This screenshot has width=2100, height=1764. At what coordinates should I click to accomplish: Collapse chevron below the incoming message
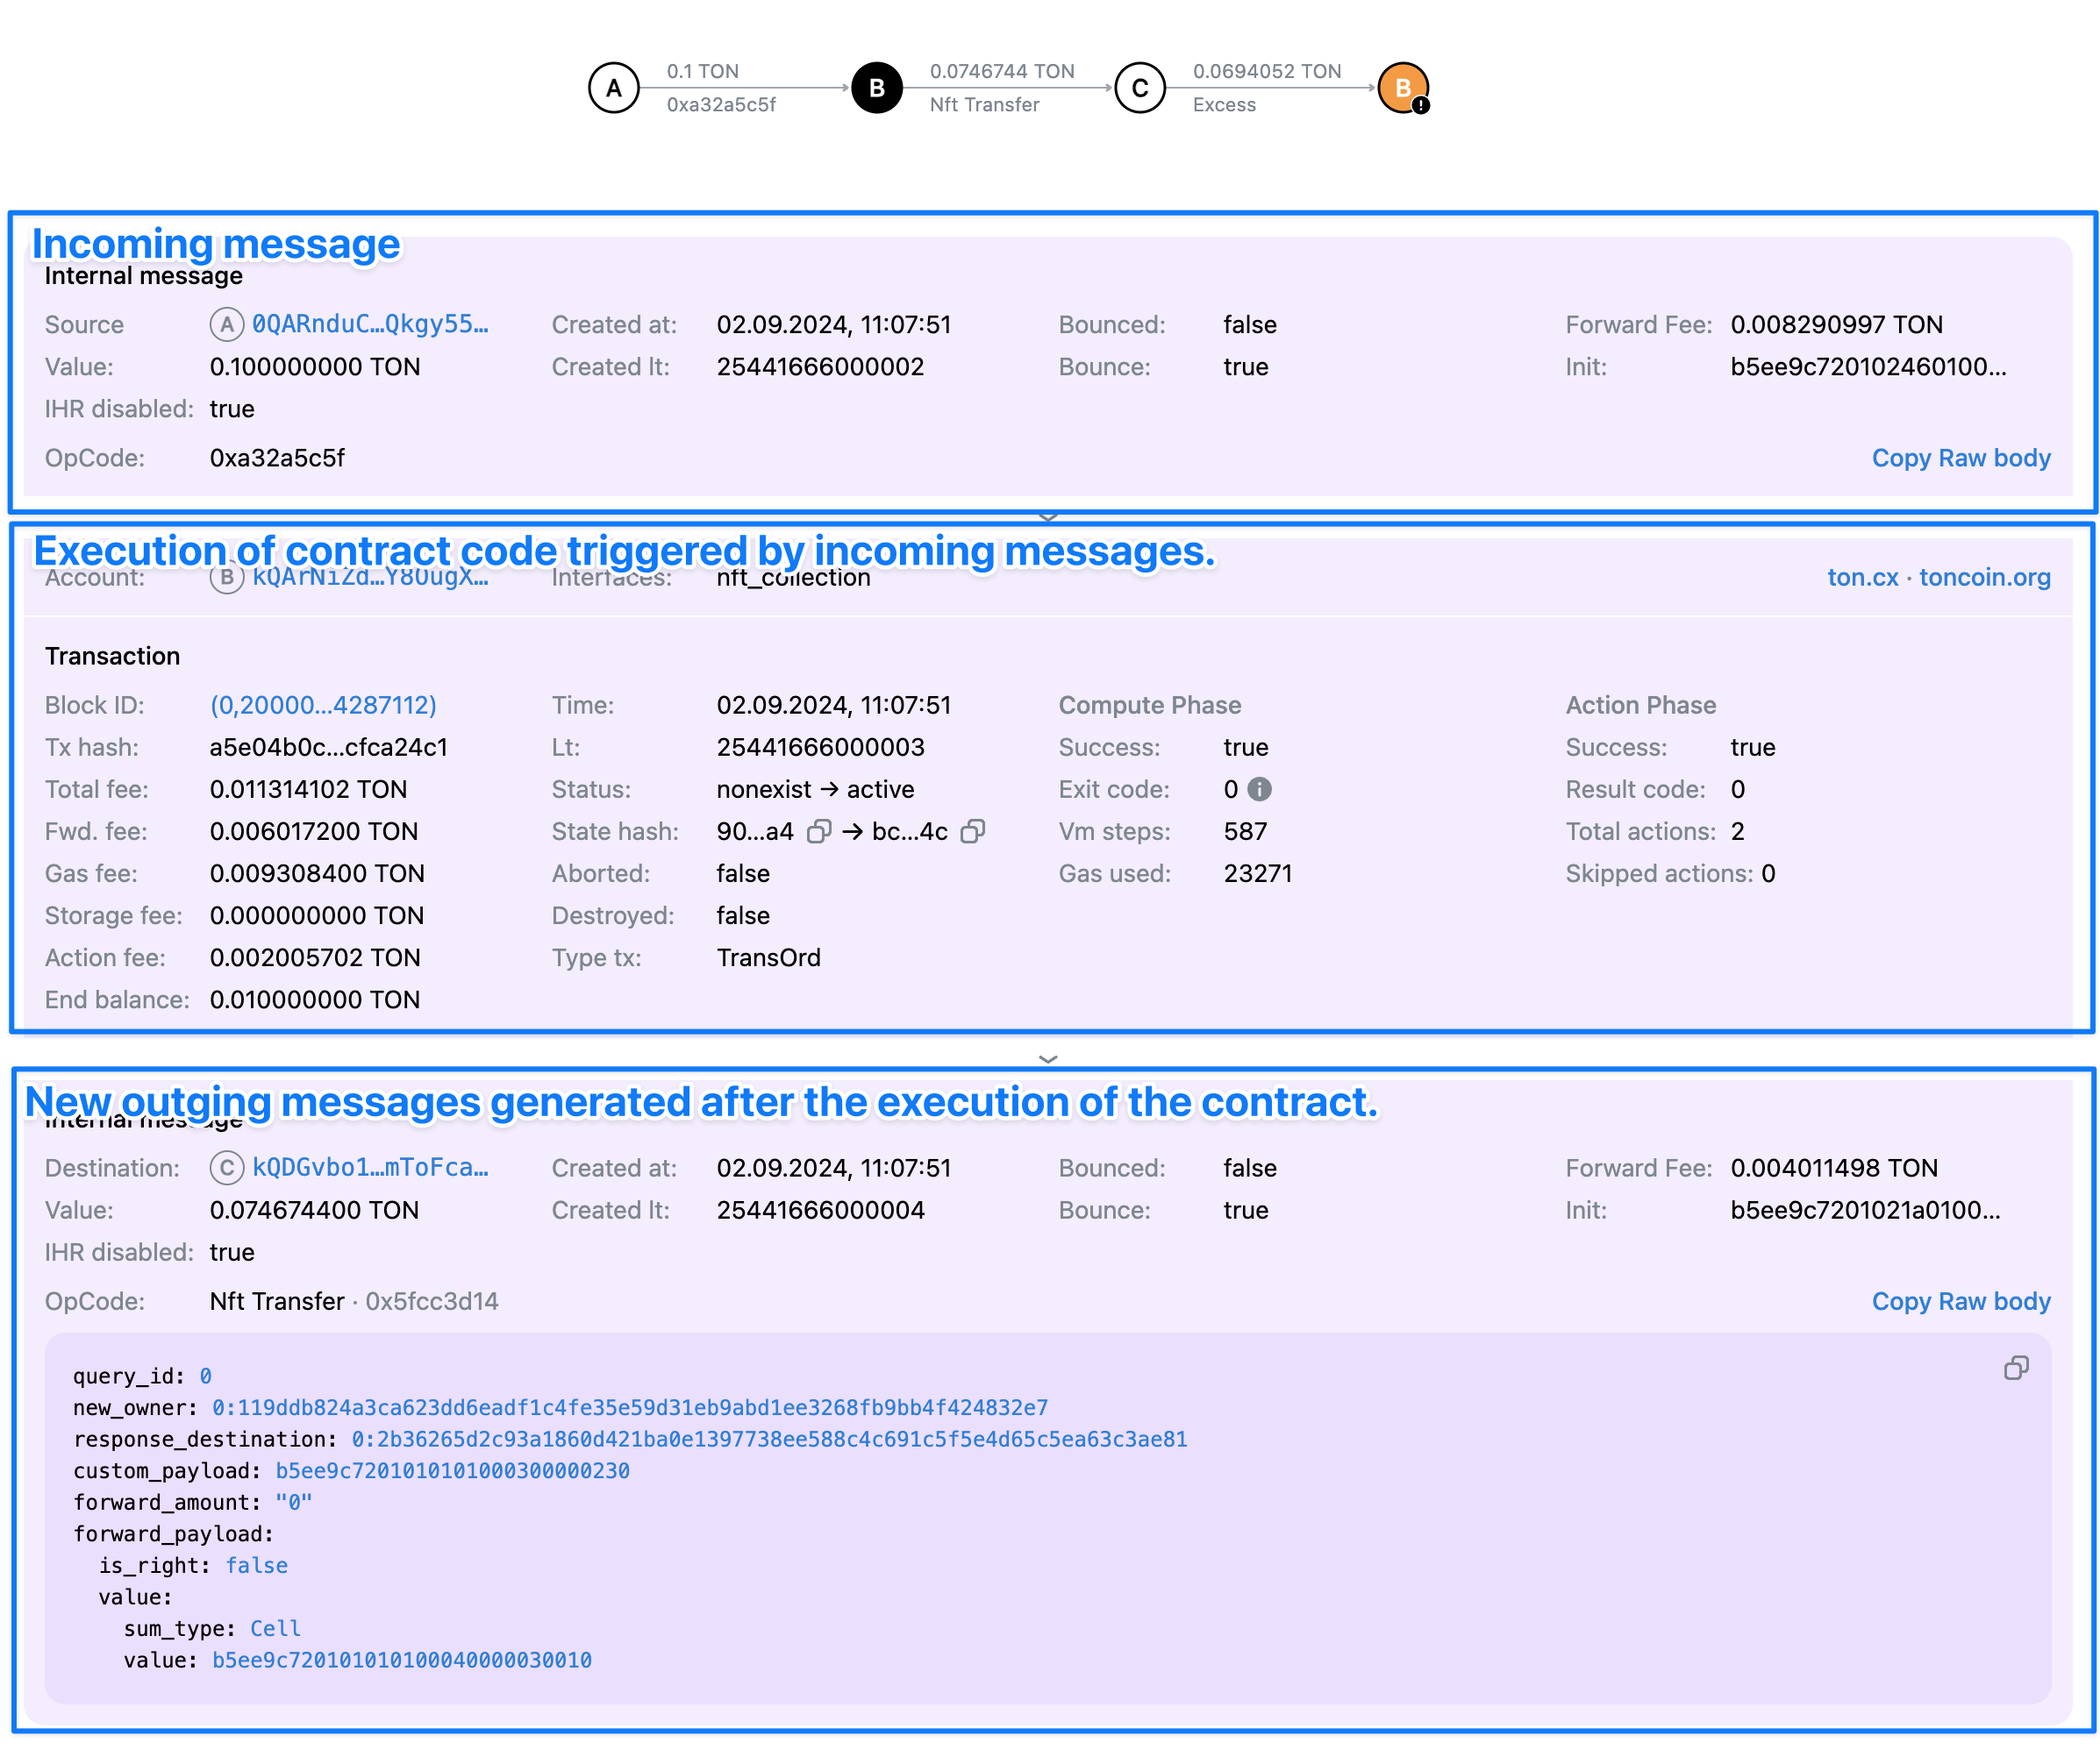(x=1047, y=517)
